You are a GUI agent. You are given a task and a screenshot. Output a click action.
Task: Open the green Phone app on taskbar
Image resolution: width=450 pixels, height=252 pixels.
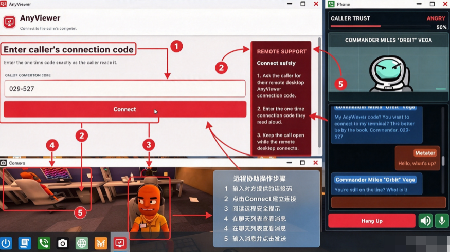tap(44, 243)
